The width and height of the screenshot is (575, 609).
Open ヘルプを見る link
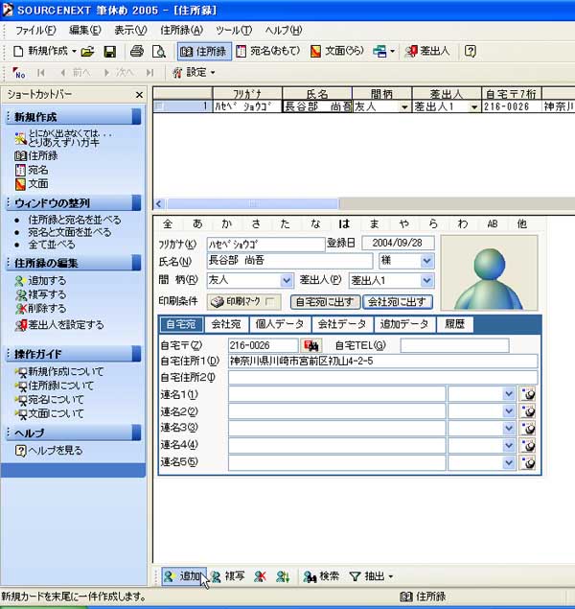pos(49,451)
